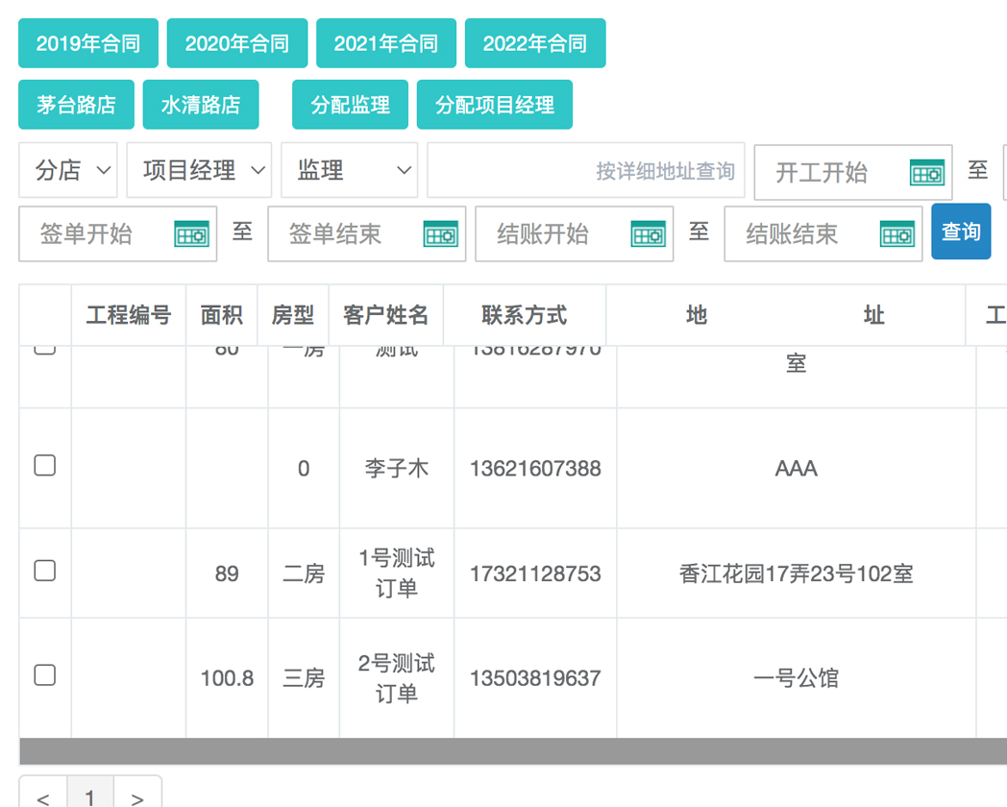Expand the 分店 dropdown

coord(68,171)
